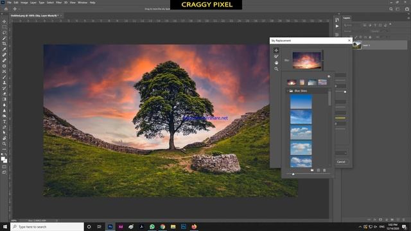Select the Path Selection arrow tool

4,133
